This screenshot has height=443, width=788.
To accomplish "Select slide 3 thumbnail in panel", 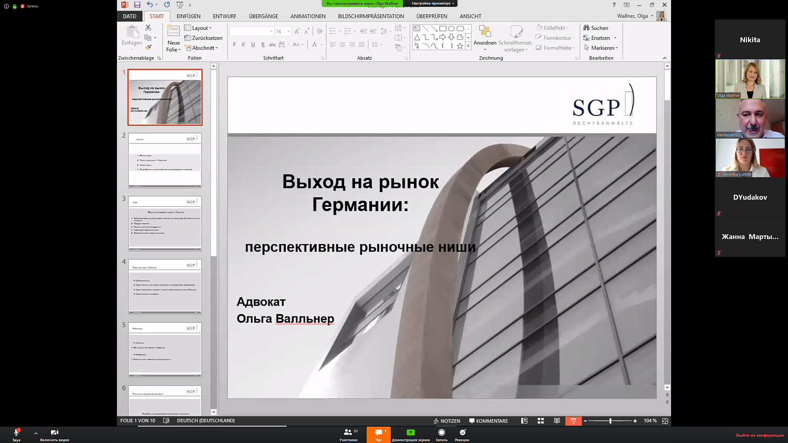I will [x=165, y=224].
